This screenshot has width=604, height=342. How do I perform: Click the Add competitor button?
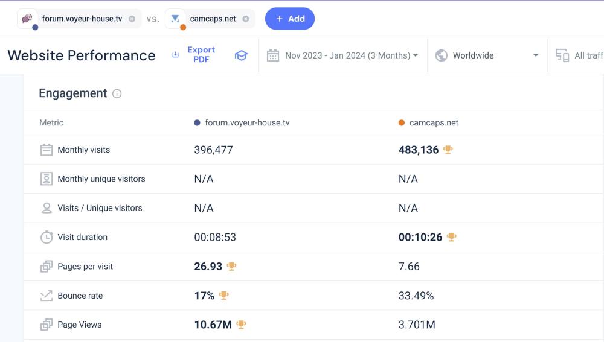click(290, 19)
